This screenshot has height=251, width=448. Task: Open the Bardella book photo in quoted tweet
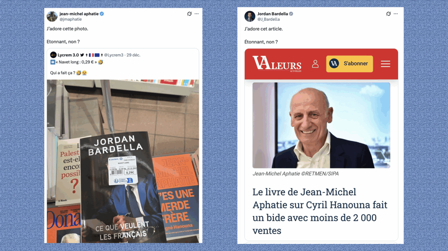[123, 161]
